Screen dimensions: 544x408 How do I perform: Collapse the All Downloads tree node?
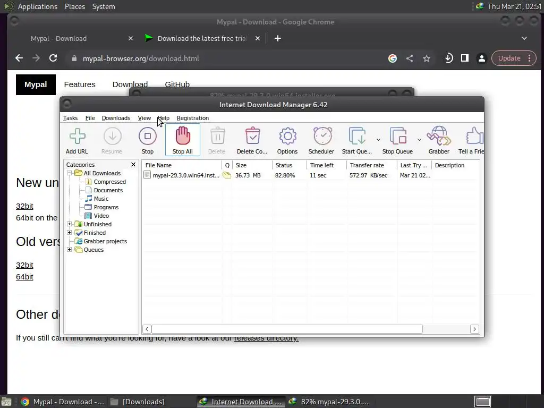(x=70, y=173)
